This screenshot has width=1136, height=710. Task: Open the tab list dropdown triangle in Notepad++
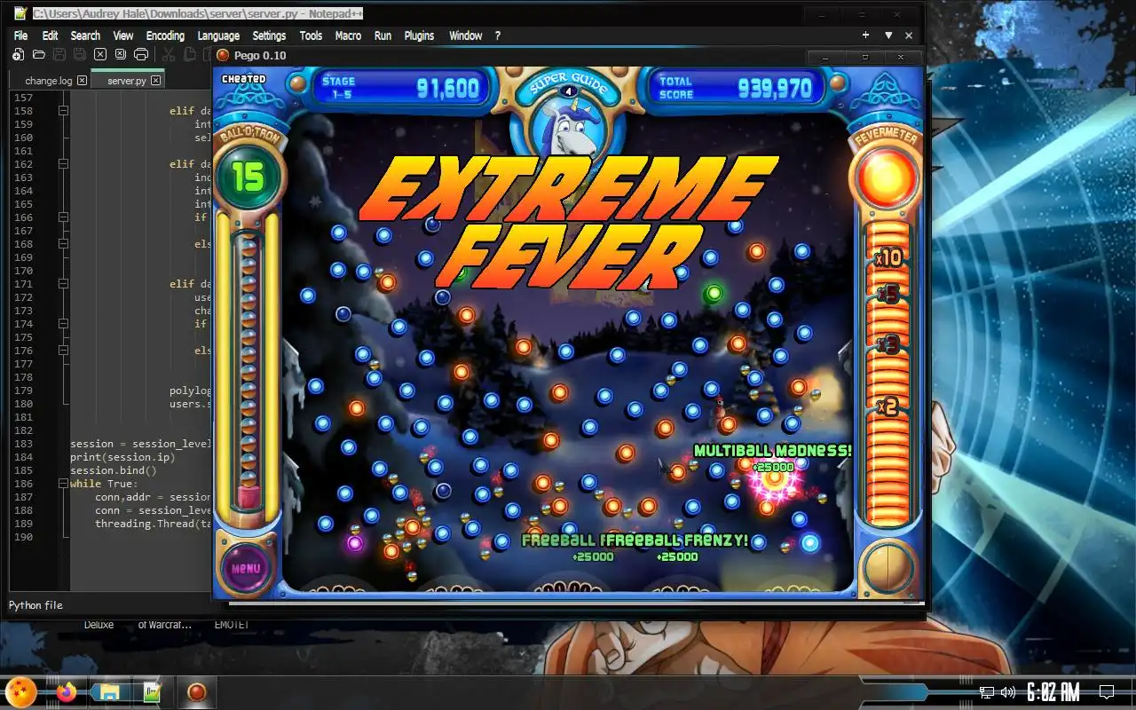coord(888,35)
